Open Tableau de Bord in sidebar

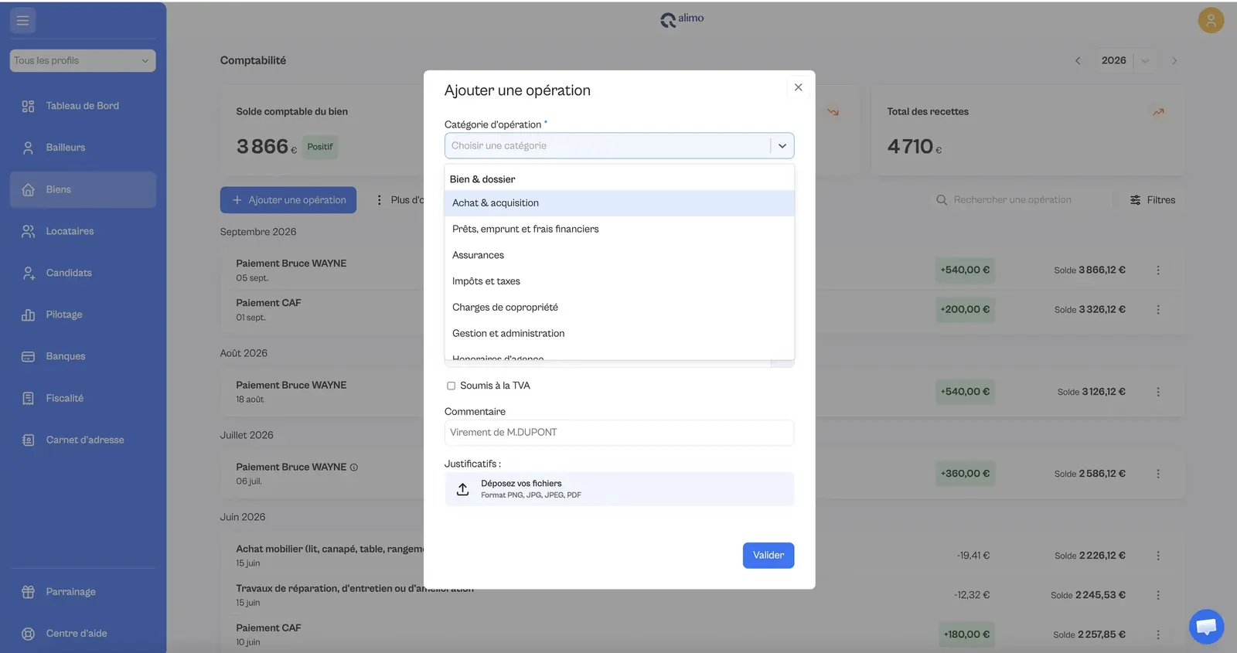[x=83, y=106]
